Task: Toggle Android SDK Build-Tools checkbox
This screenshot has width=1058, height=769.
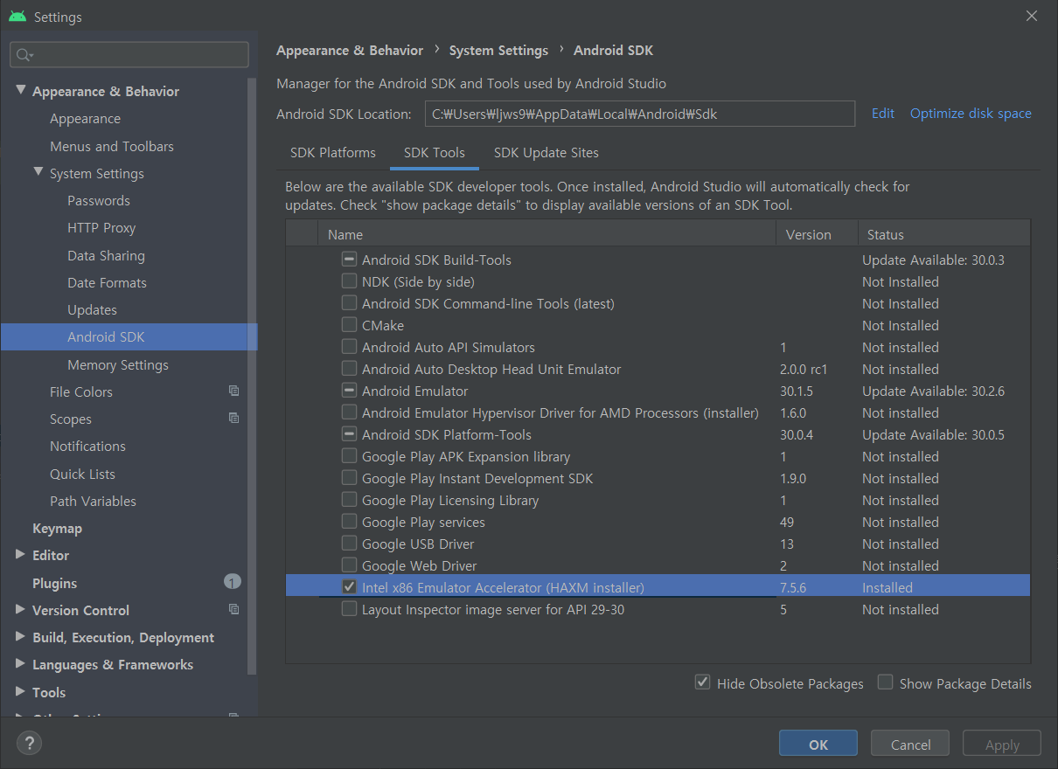Action: tap(349, 260)
